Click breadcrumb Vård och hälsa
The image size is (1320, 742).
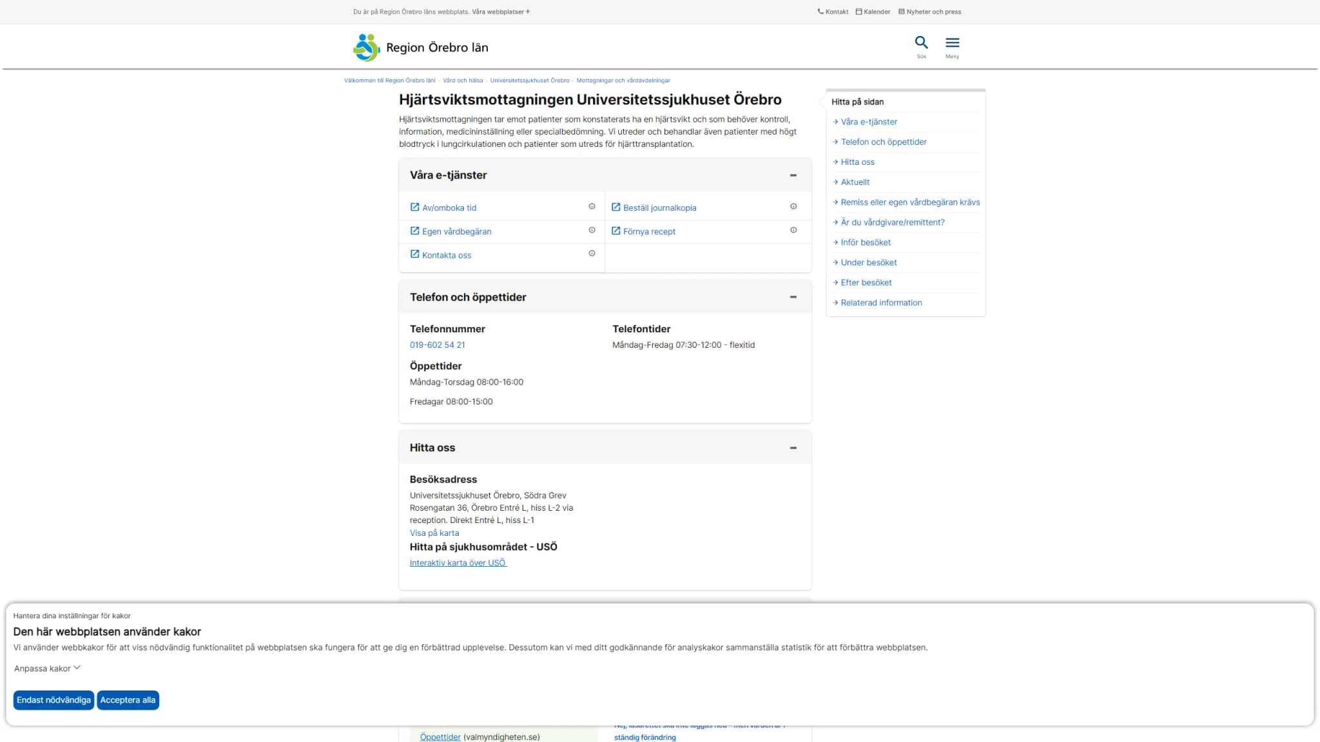tap(463, 81)
